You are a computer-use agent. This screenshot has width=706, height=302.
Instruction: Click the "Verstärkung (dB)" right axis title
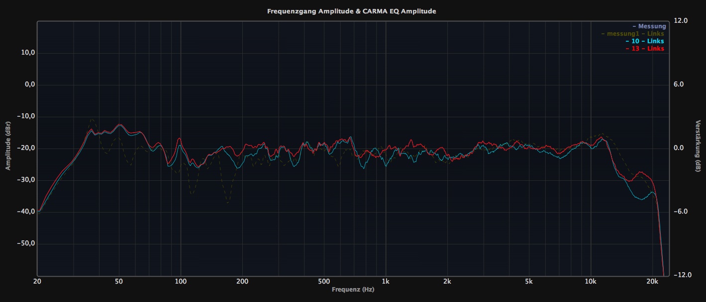(x=698, y=146)
